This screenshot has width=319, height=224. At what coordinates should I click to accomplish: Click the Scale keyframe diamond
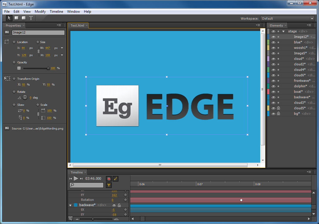coord(38,105)
